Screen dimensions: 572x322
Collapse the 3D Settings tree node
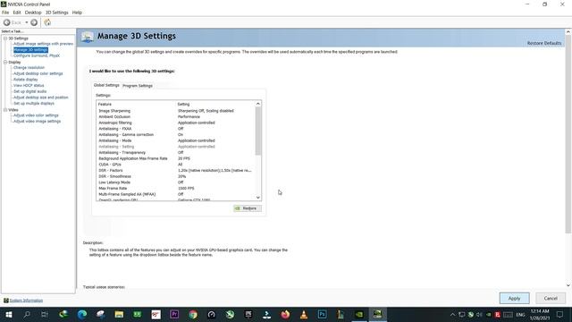click(x=5, y=38)
